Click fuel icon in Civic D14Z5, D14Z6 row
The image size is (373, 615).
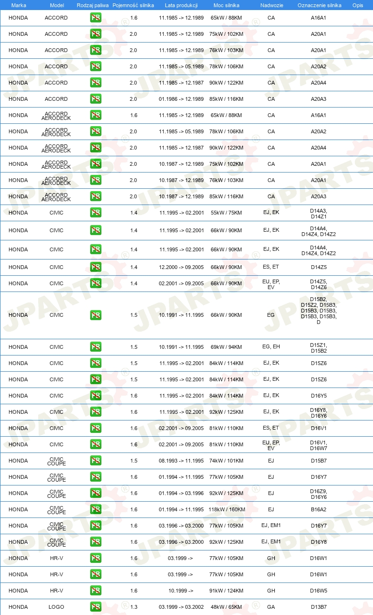96,283
